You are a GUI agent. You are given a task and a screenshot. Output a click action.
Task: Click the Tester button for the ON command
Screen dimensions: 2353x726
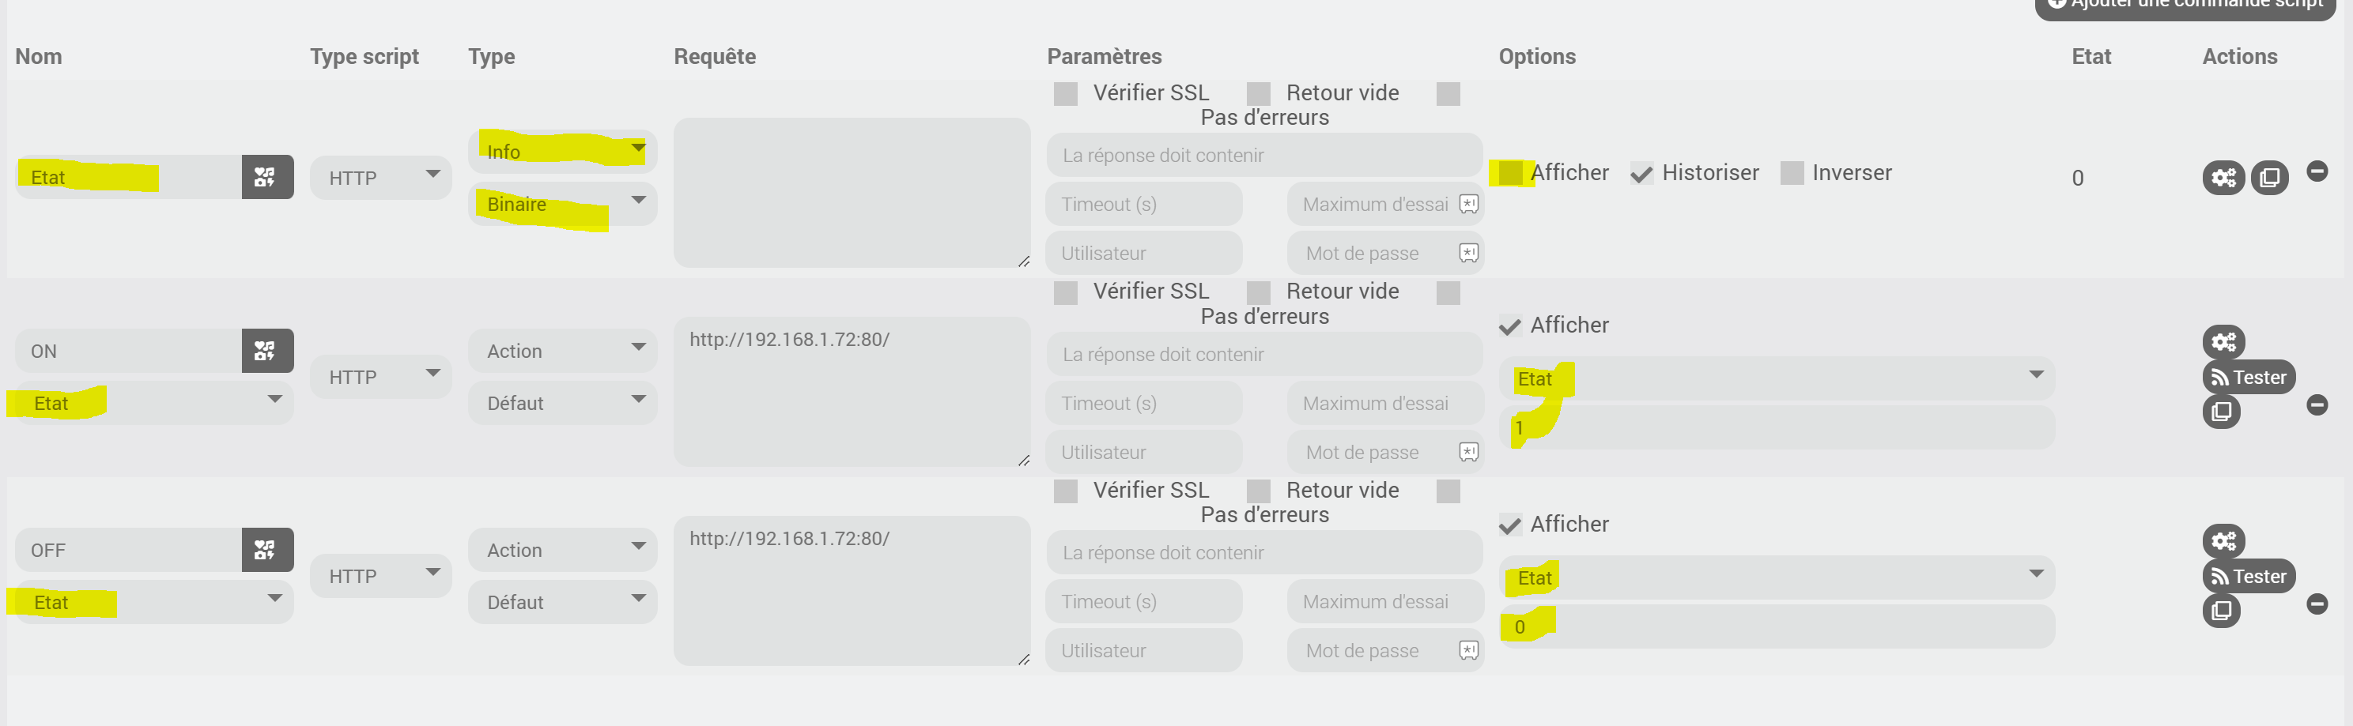[2248, 377]
